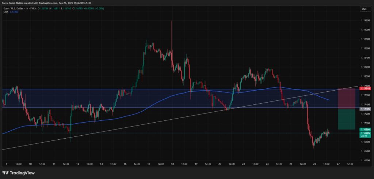The image size is (374, 179).
Task: Click the red 1.17744 stop price label
Action: (x=365, y=88)
